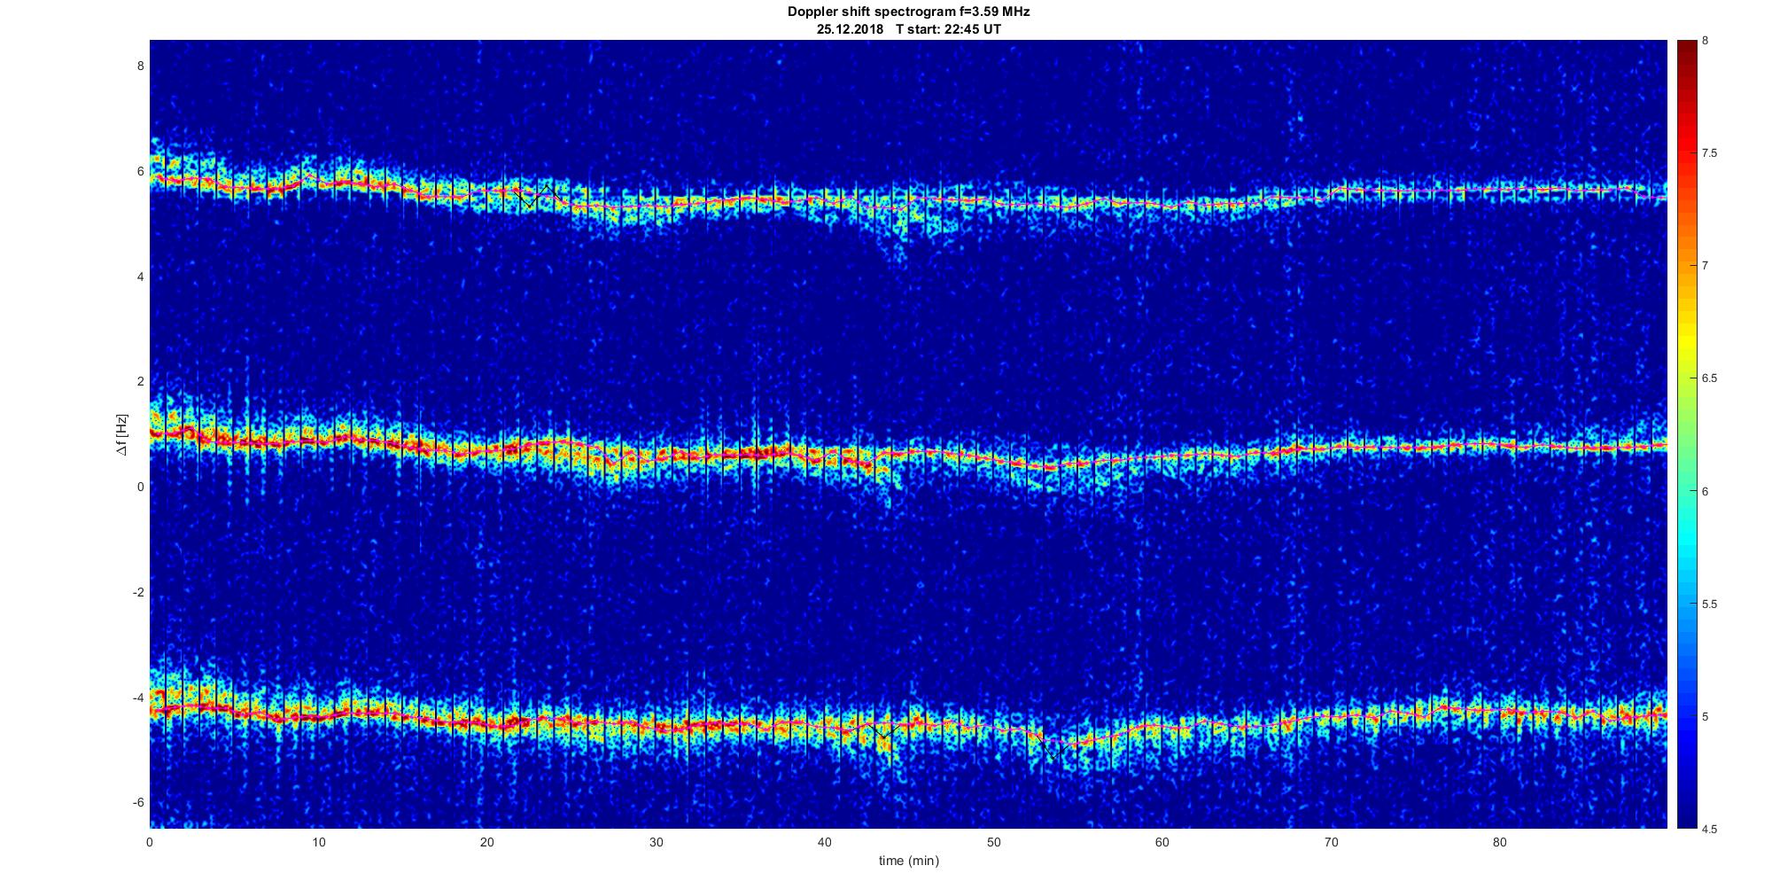This screenshot has height=889, width=1772.
Task: Click the title 'Doppler shift spectrogram f=3.59 MHz'
Action: (908, 12)
